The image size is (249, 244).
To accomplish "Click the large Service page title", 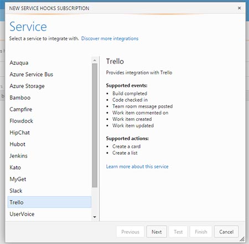I will coord(28,27).
